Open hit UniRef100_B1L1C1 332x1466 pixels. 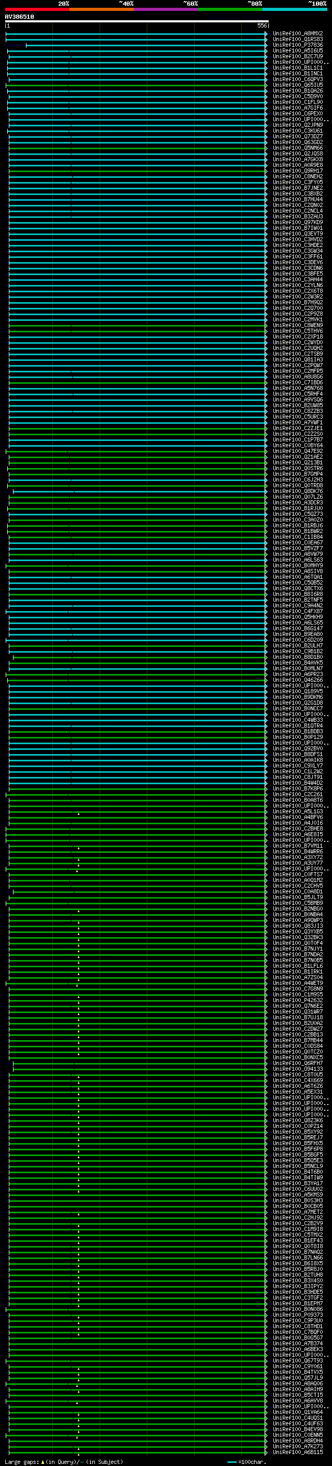coord(297,68)
